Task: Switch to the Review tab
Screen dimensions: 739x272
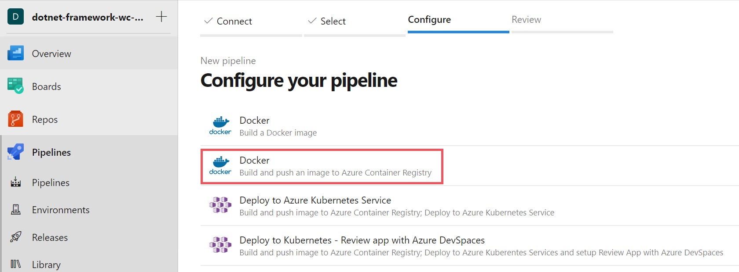Action: (x=526, y=20)
